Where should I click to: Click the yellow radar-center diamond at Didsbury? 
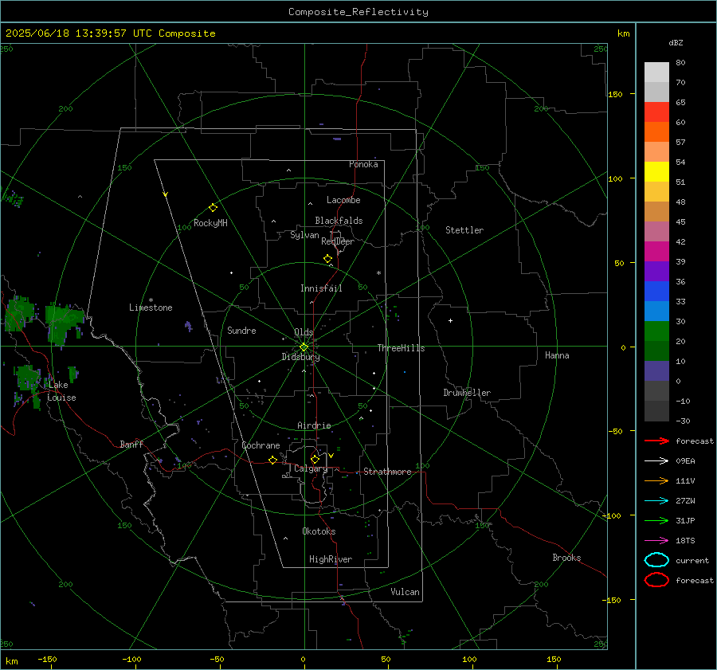304,347
